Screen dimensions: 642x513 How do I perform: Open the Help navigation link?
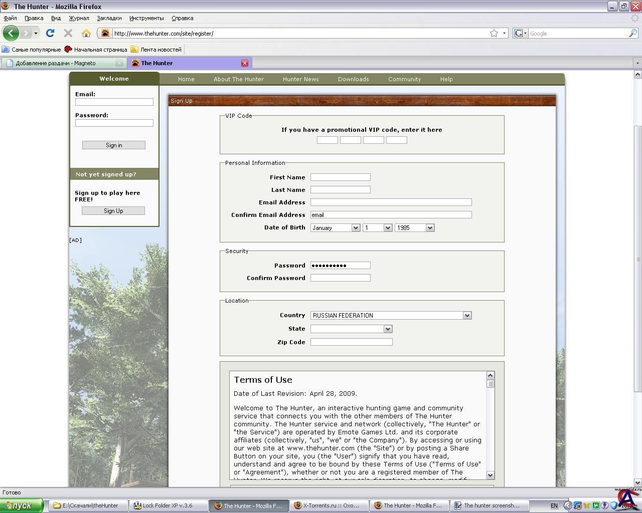[x=446, y=79]
